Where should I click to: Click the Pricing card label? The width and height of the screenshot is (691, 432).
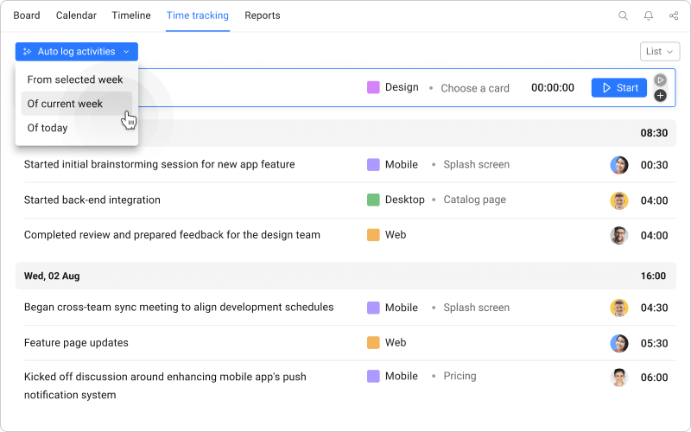coord(460,376)
